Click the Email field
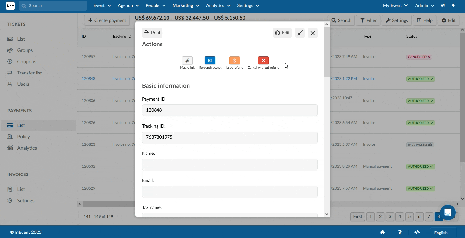This screenshot has height=238, width=465. tap(230, 192)
